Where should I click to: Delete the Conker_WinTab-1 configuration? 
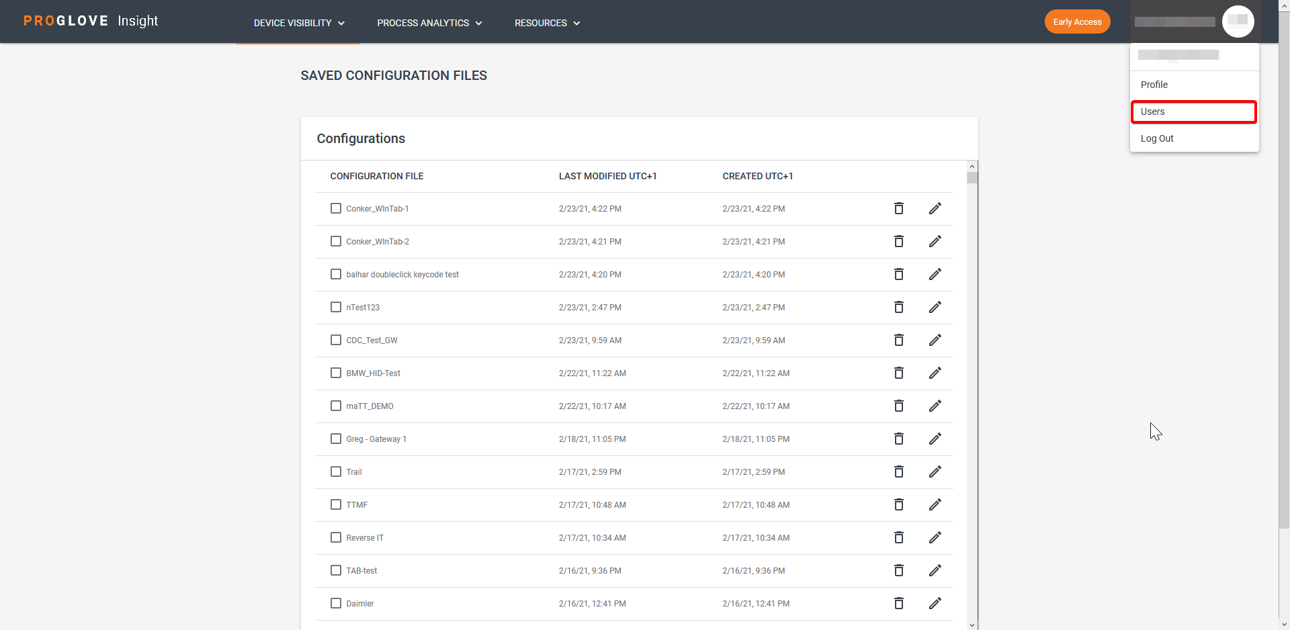click(x=898, y=208)
